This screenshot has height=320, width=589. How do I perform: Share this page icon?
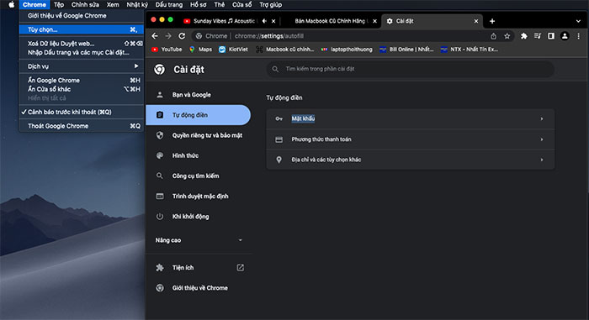click(x=494, y=36)
